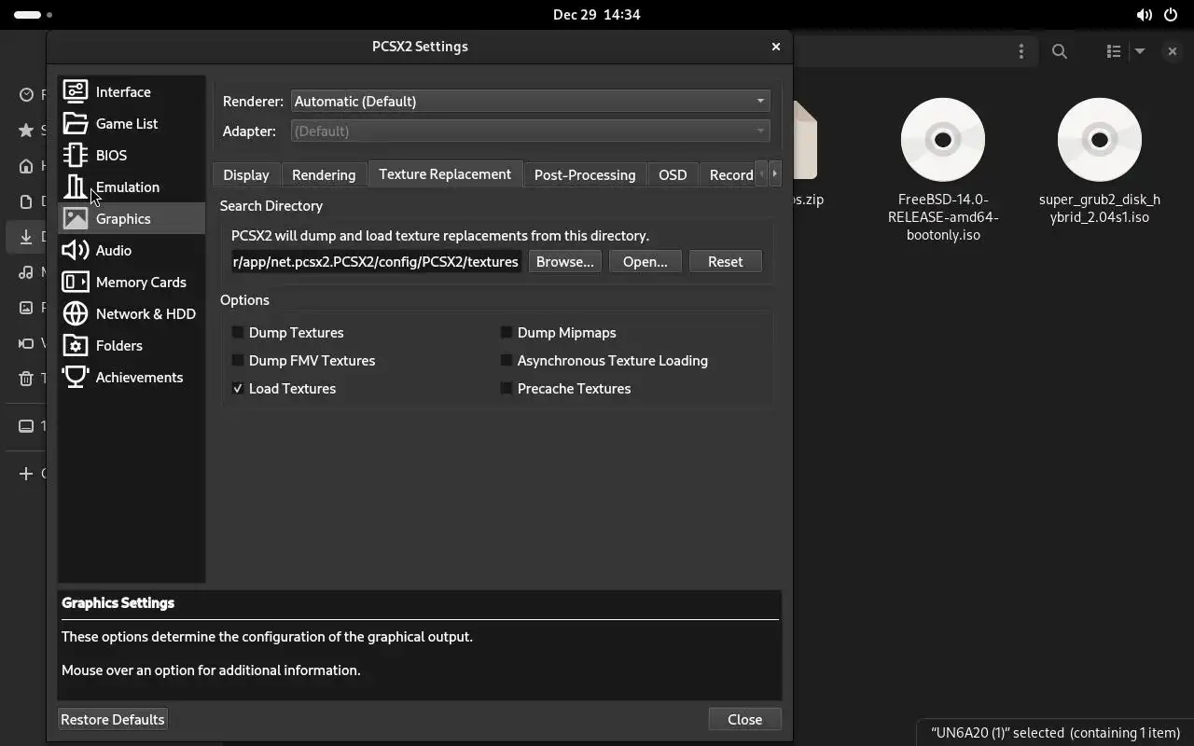Image resolution: width=1194 pixels, height=746 pixels.
Task: Expand the file manager view options arrow
Action: pyautogui.click(x=1139, y=51)
